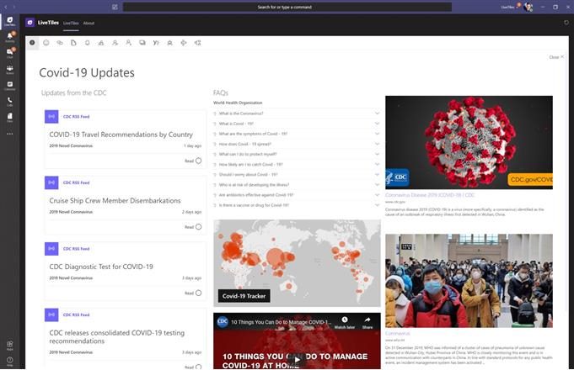Click RSS icon on Travel Recommendations card
This screenshot has width=574, height=370.
tap(51, 117)
